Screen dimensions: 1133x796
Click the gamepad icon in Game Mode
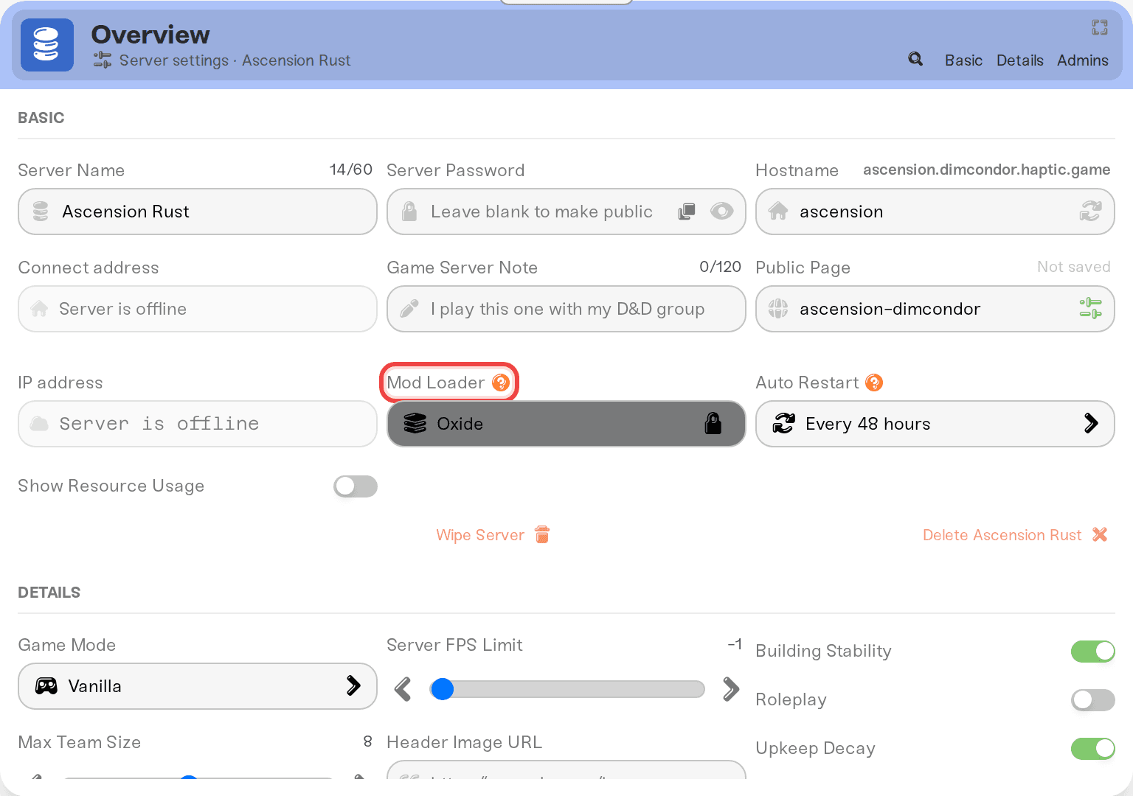46,686
